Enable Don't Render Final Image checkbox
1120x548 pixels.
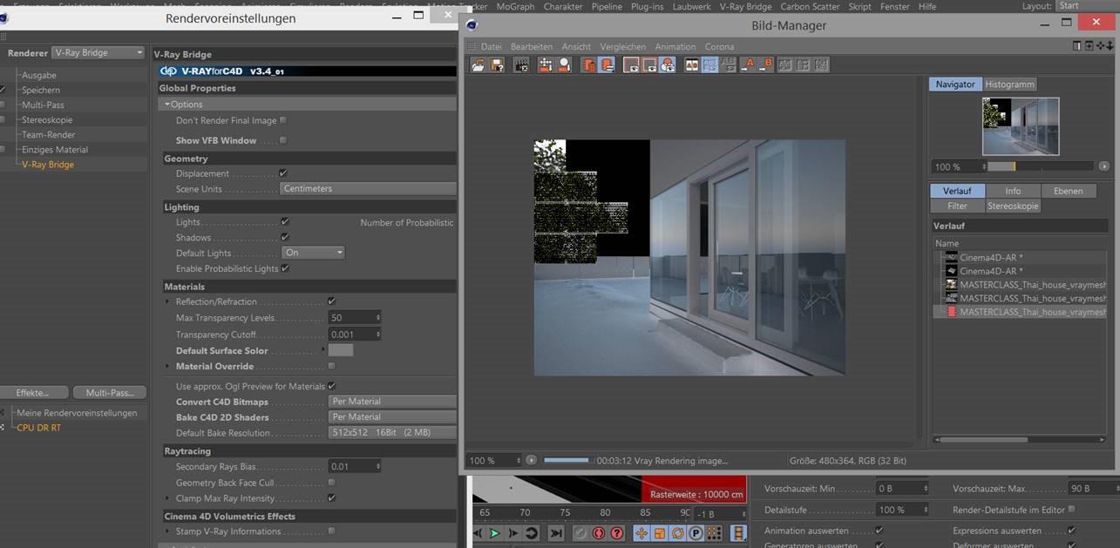(283, 120)
